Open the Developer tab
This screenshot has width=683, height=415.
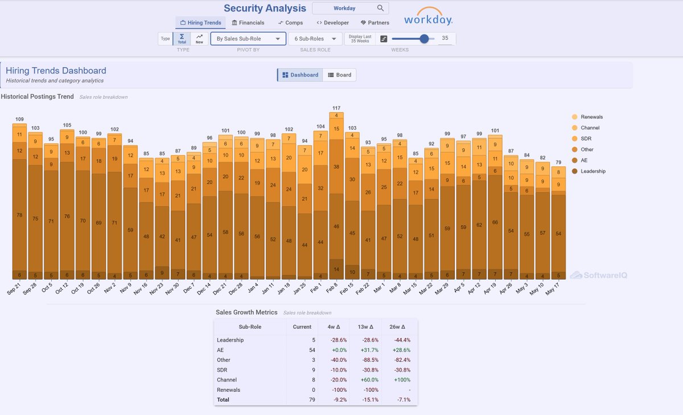point(332,23)
